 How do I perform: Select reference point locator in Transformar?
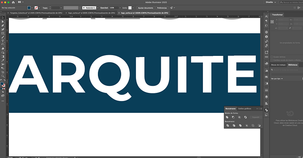272,22
